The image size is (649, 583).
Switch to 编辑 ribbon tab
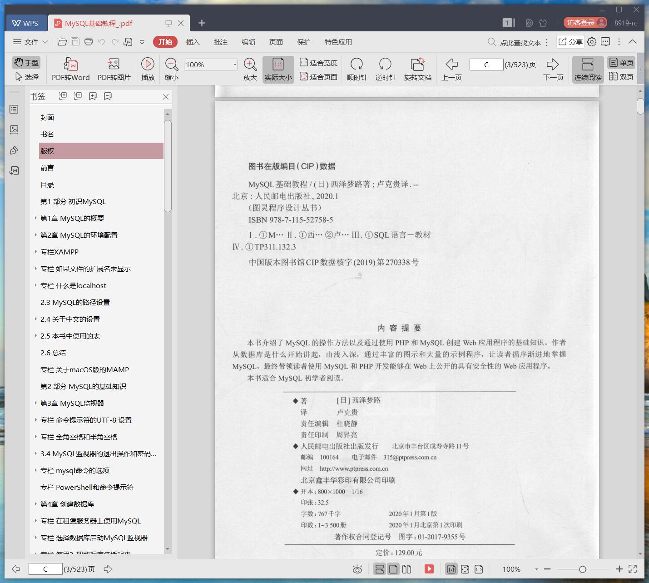point(248,42)
